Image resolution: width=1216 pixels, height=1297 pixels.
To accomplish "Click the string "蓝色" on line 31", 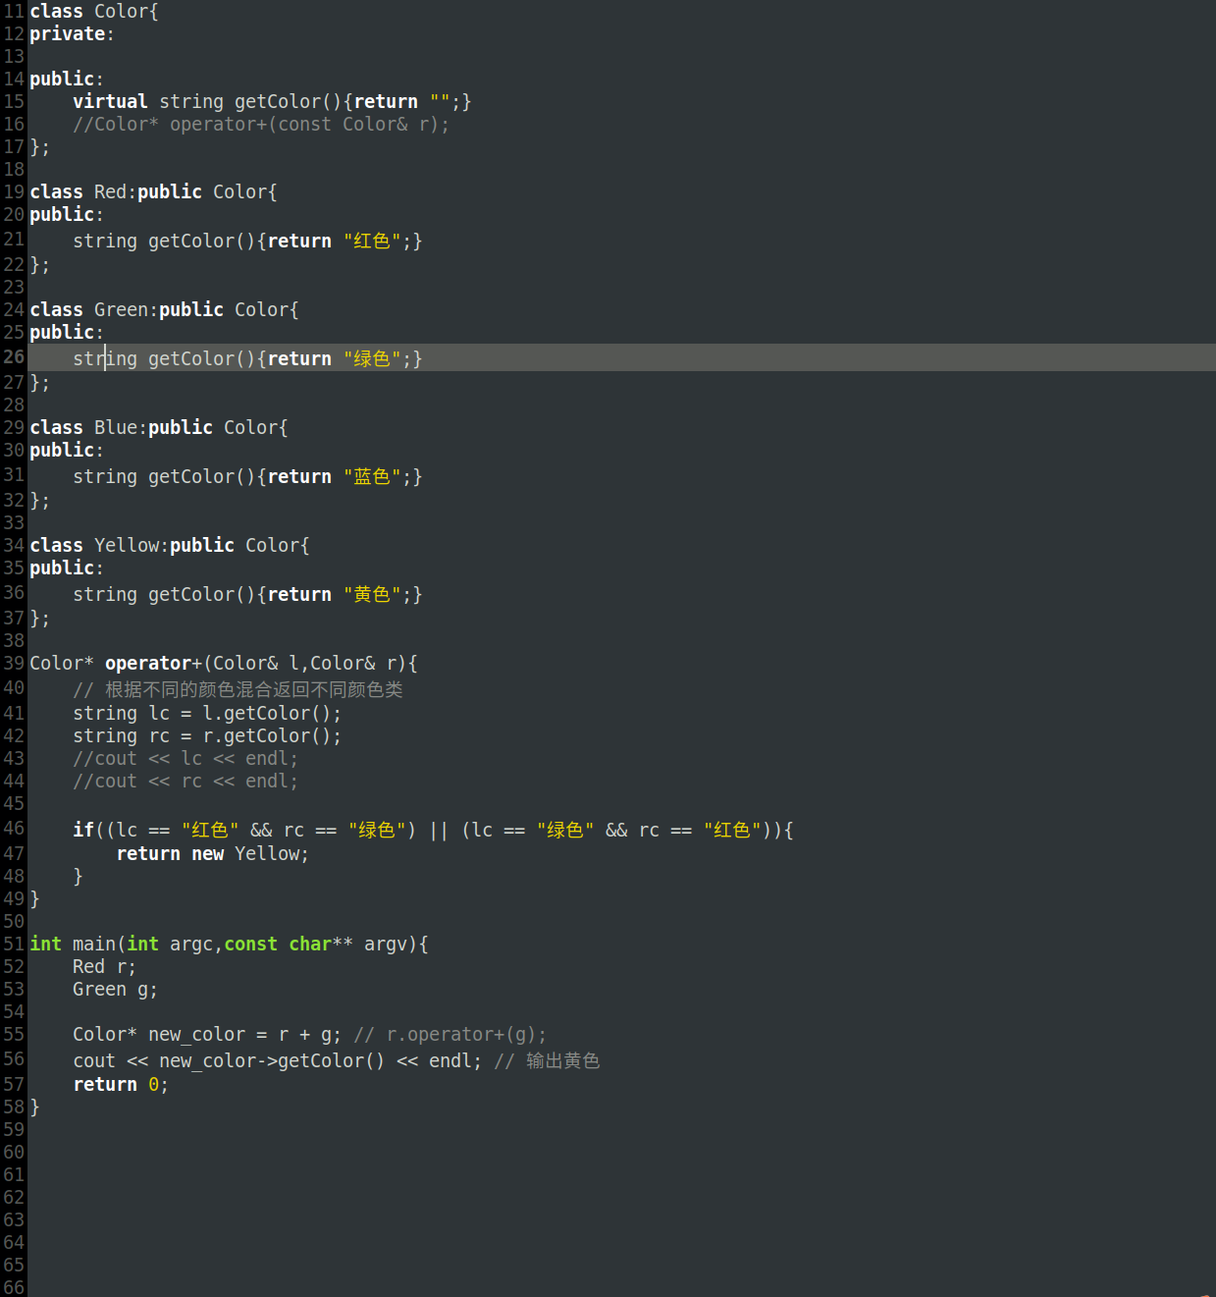I will pyautogui.click(x=372, y=477).
